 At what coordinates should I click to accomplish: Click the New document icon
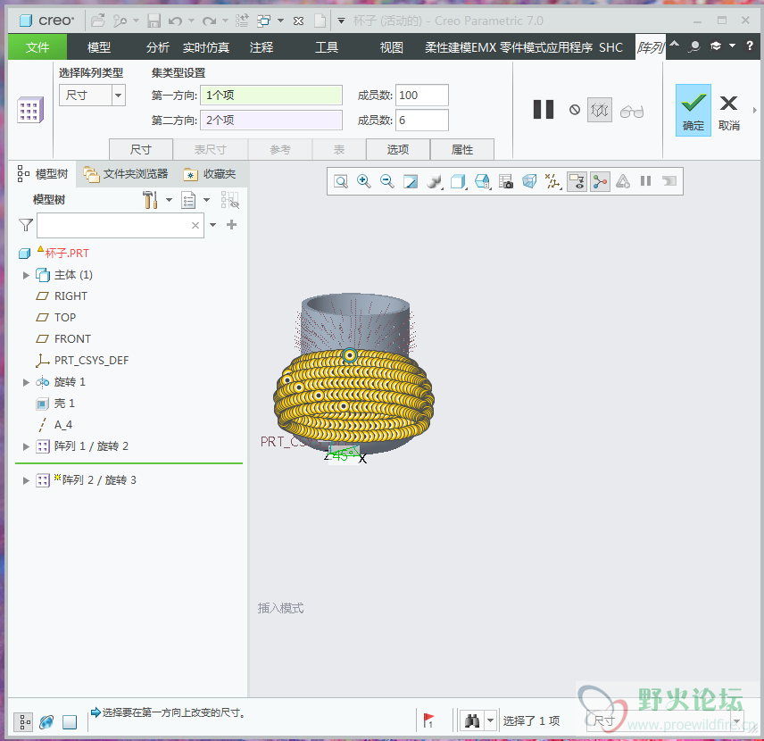pyautogui.click(x=320, y=21)
